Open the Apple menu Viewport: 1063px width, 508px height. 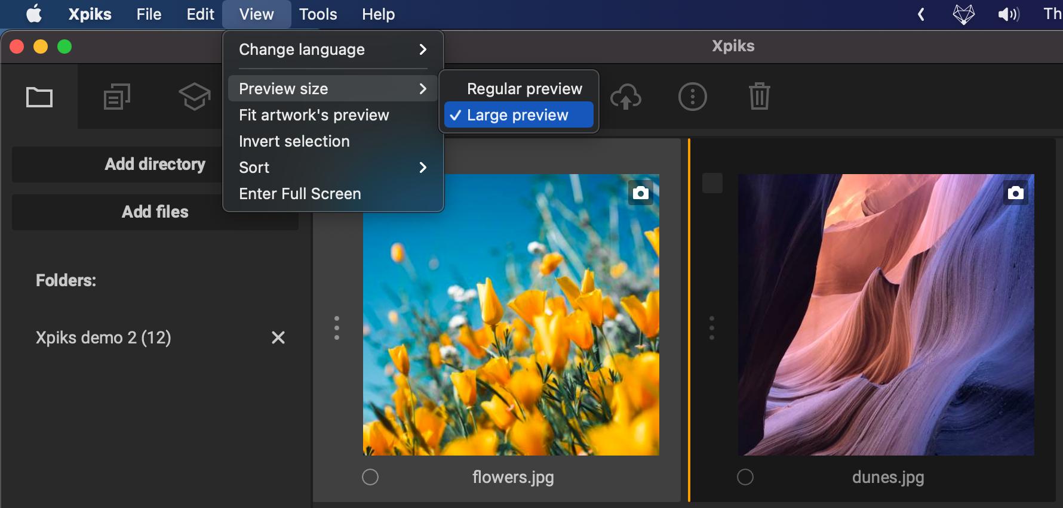(34, 14)
